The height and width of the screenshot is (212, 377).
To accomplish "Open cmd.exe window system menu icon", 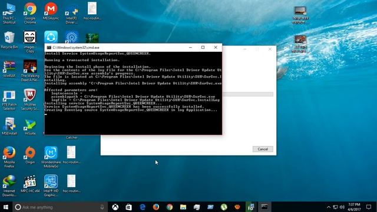I will pyautogui.click(x=49, y=48).
